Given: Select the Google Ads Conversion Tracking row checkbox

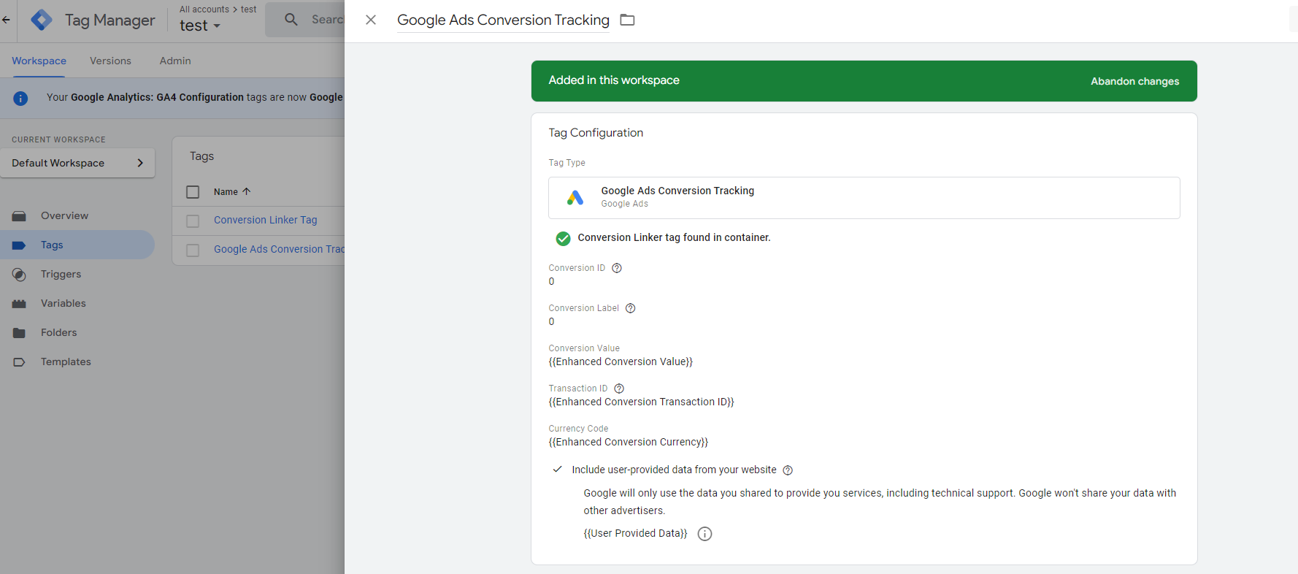Looking at the screenshot, I should pos(193,250).
